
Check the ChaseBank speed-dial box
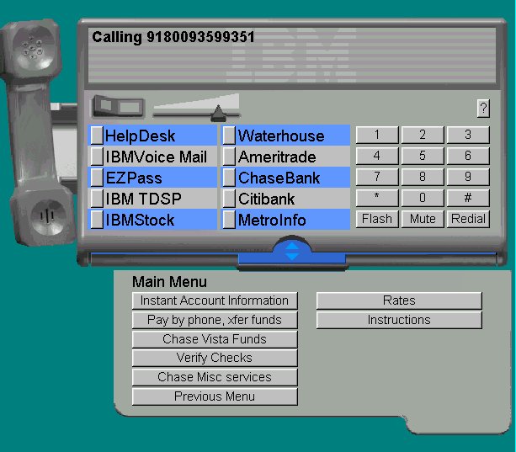229,178
